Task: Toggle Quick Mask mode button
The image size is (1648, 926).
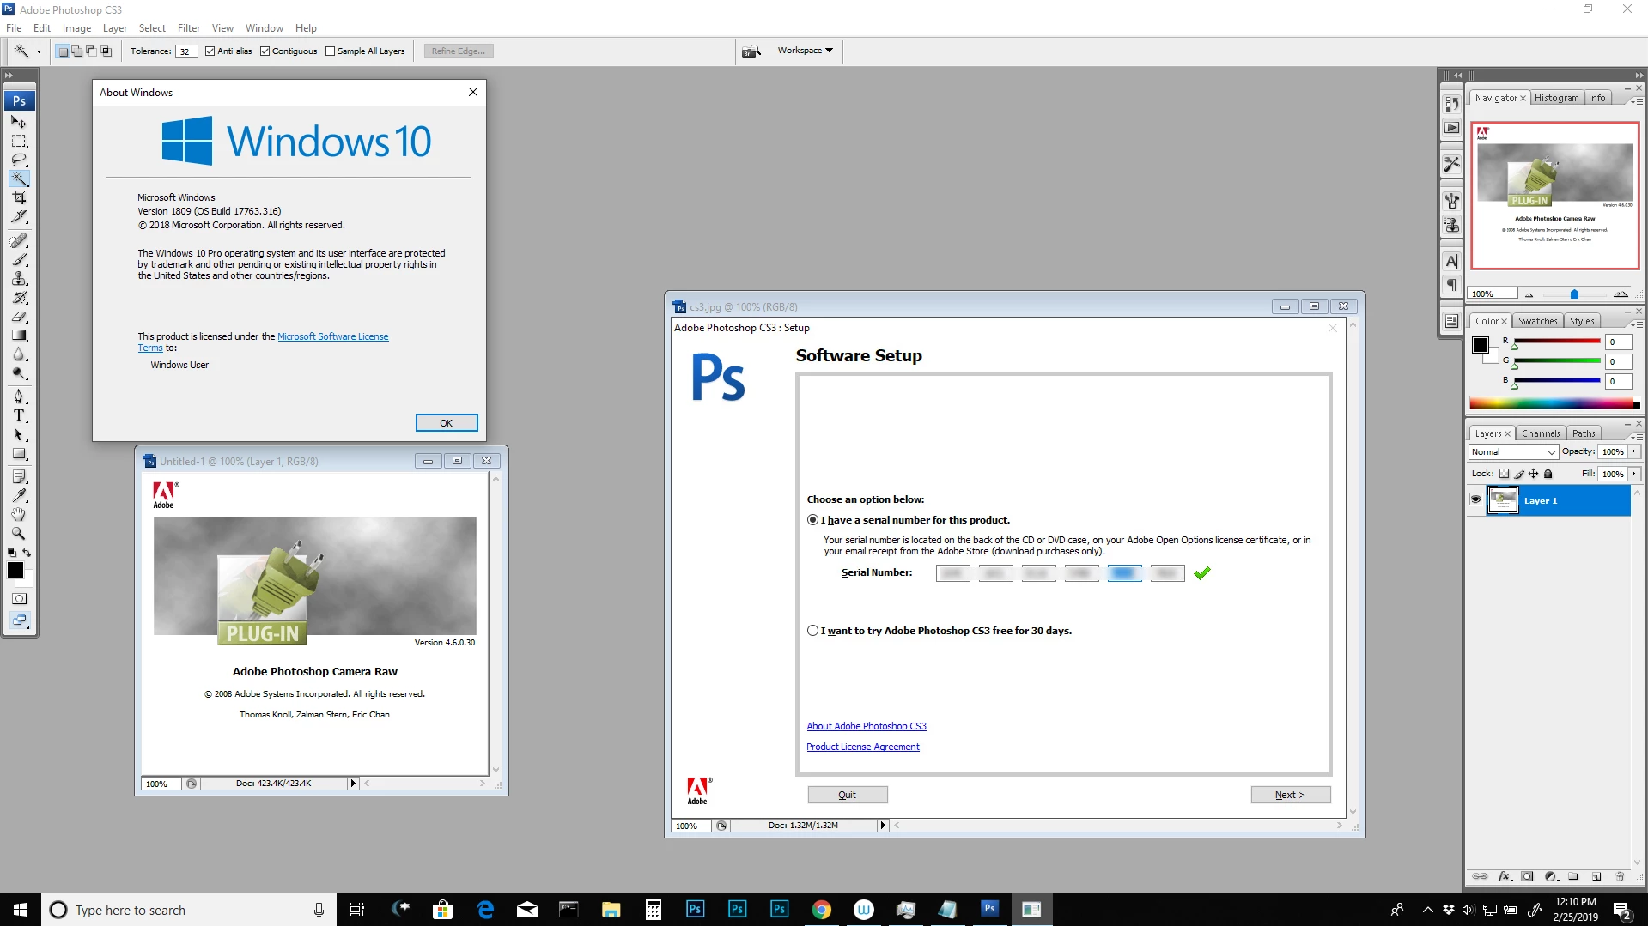Action: click(x=19, y=598)
